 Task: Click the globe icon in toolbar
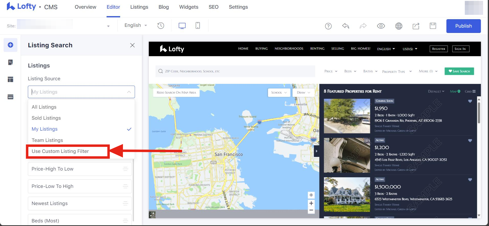click(x=399, y=26)
